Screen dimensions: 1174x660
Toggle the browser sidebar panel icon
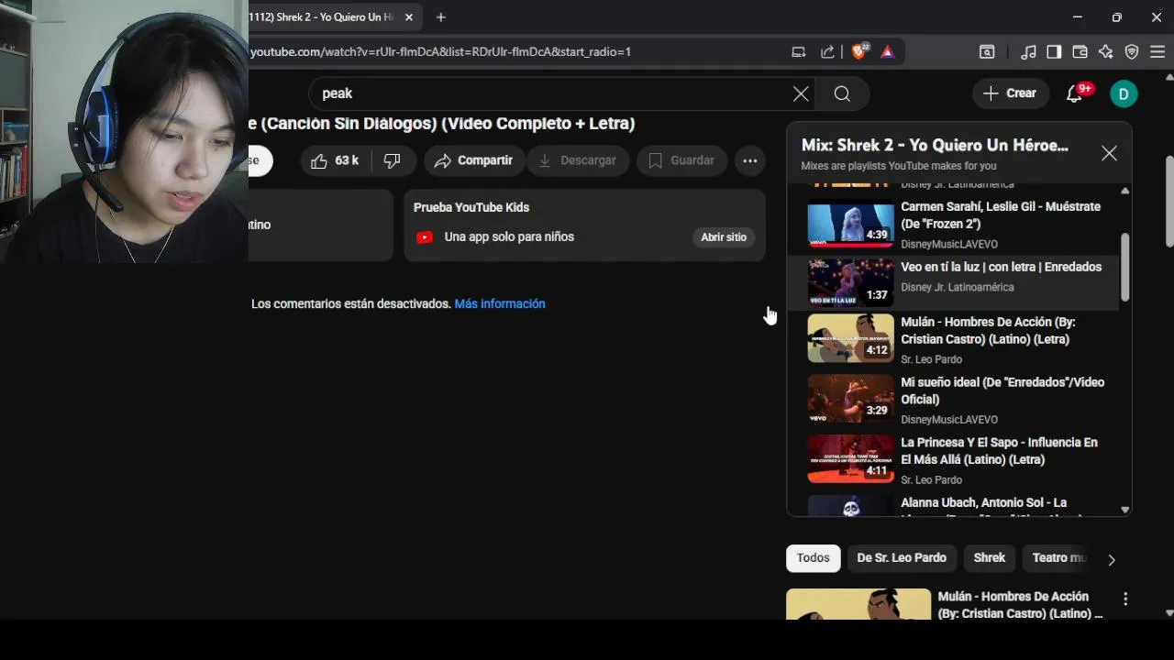(x=1054, y=52)
